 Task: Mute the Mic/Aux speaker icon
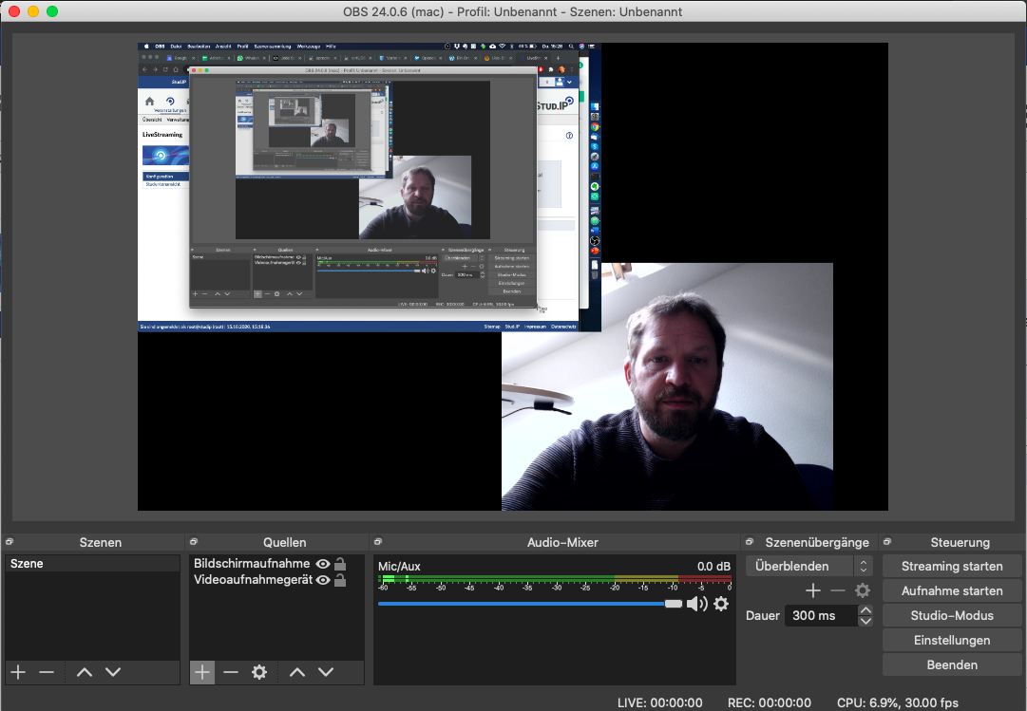pyautogui.click(x=696, y=604)
